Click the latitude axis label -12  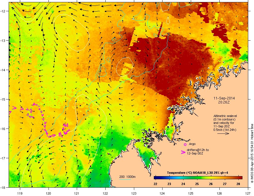(3, 11)
